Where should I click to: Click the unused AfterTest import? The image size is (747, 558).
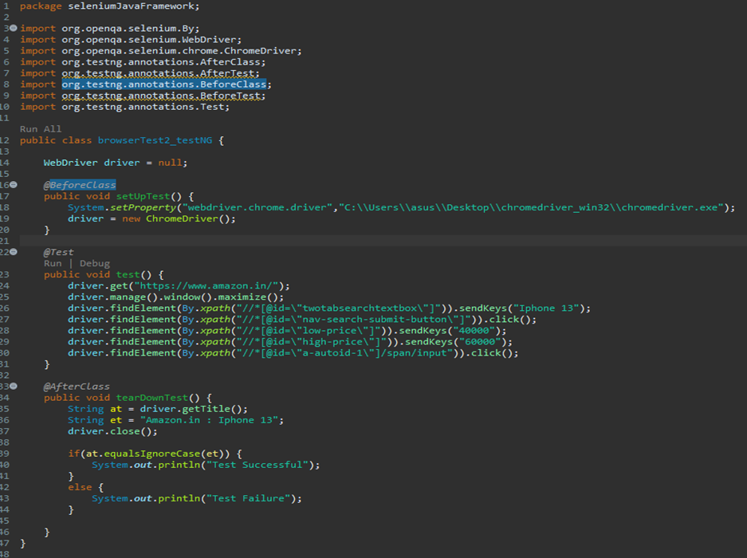(x=160, y=73)
